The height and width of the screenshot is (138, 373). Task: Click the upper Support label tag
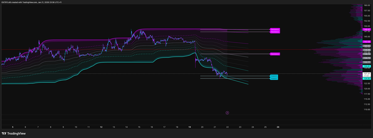point(274,76)
